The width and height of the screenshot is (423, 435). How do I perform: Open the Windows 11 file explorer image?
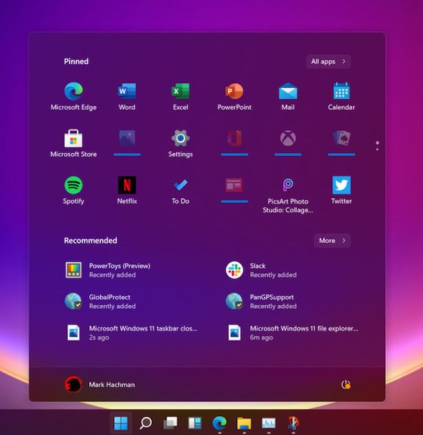294,333
